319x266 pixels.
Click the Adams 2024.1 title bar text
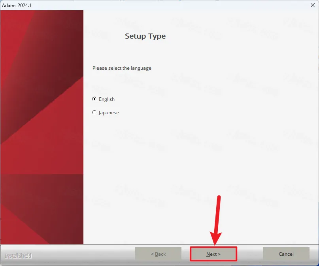click(x=17, y=5)
